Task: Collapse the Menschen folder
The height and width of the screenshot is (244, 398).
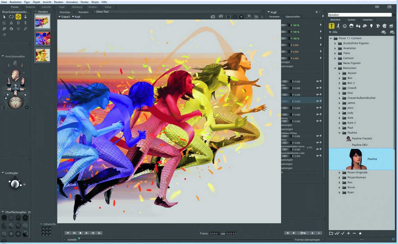Action: click(335, 68)
